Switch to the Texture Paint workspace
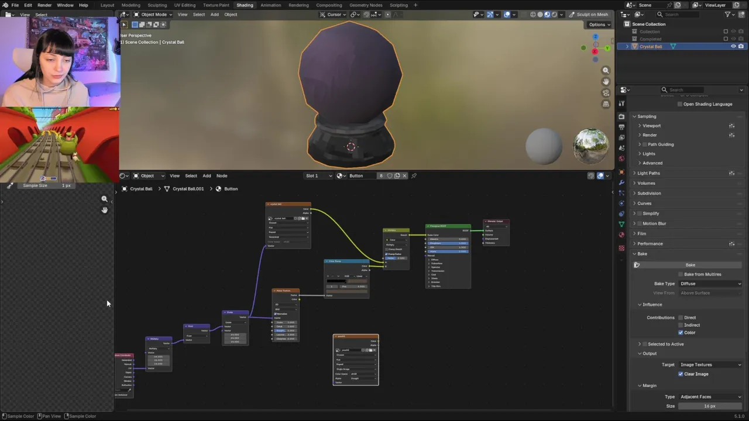Viewport: 749px width, 421px height. 216,5
